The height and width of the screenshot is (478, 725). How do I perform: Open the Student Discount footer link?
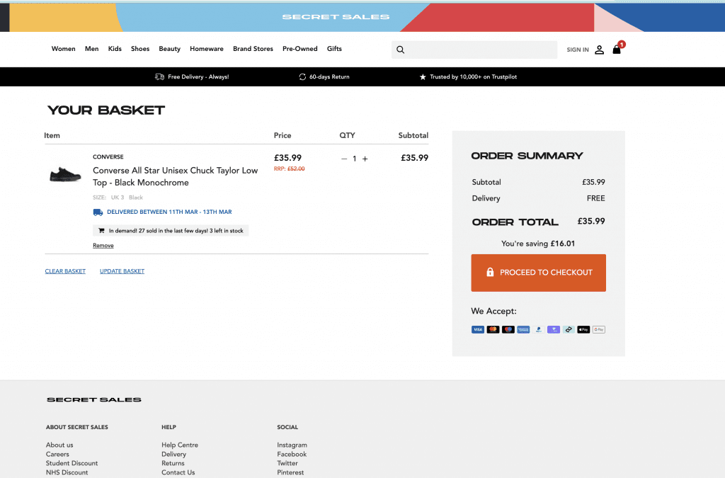tap(72, 463)
